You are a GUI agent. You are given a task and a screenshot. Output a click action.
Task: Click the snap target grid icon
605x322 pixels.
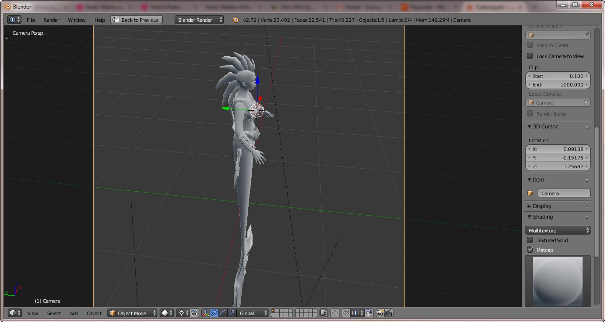[x=369, y=313]
